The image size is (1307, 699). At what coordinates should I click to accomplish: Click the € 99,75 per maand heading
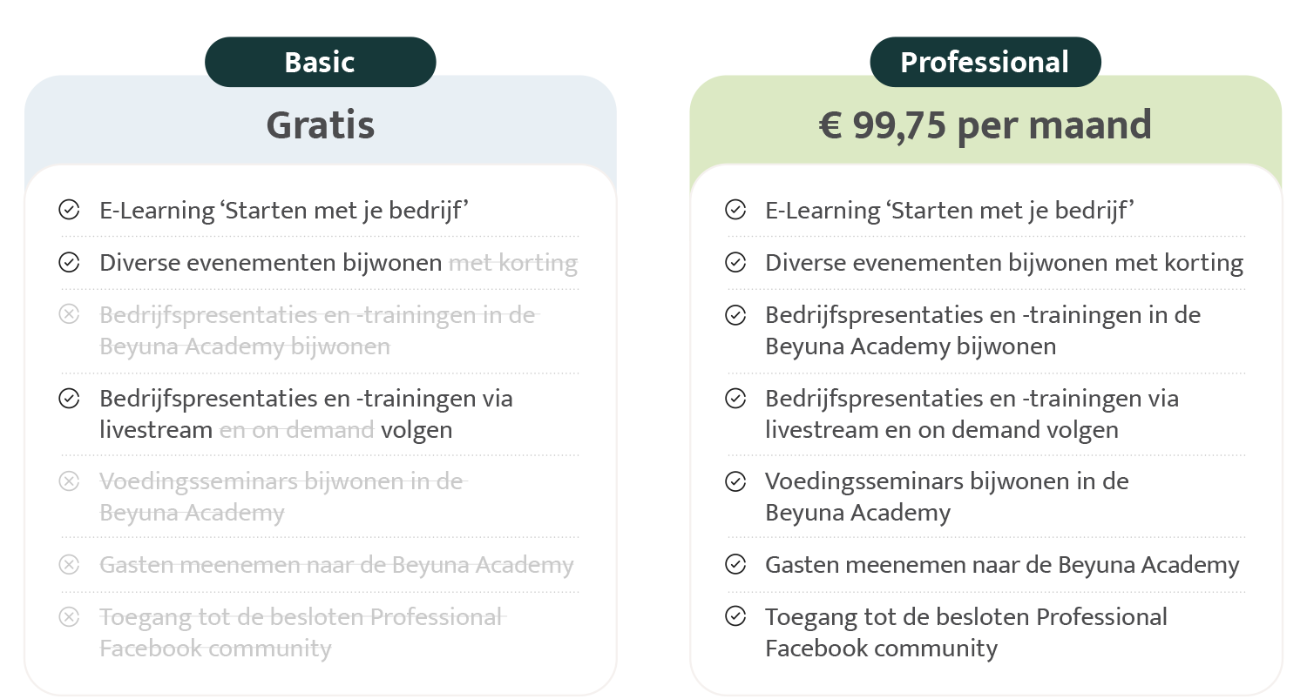tap(985, 125)
